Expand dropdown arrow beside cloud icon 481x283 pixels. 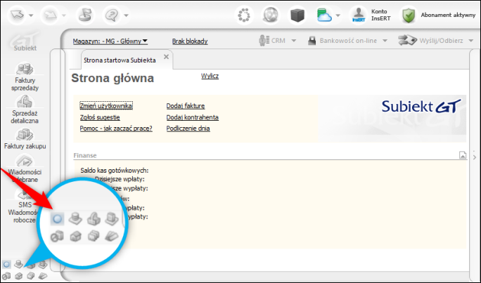[338, 15]
